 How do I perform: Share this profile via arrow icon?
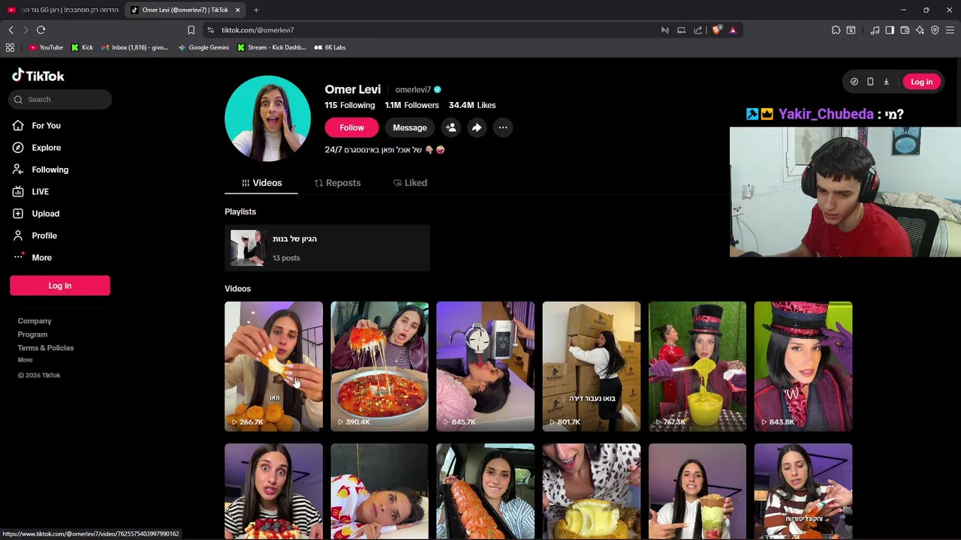477,127
